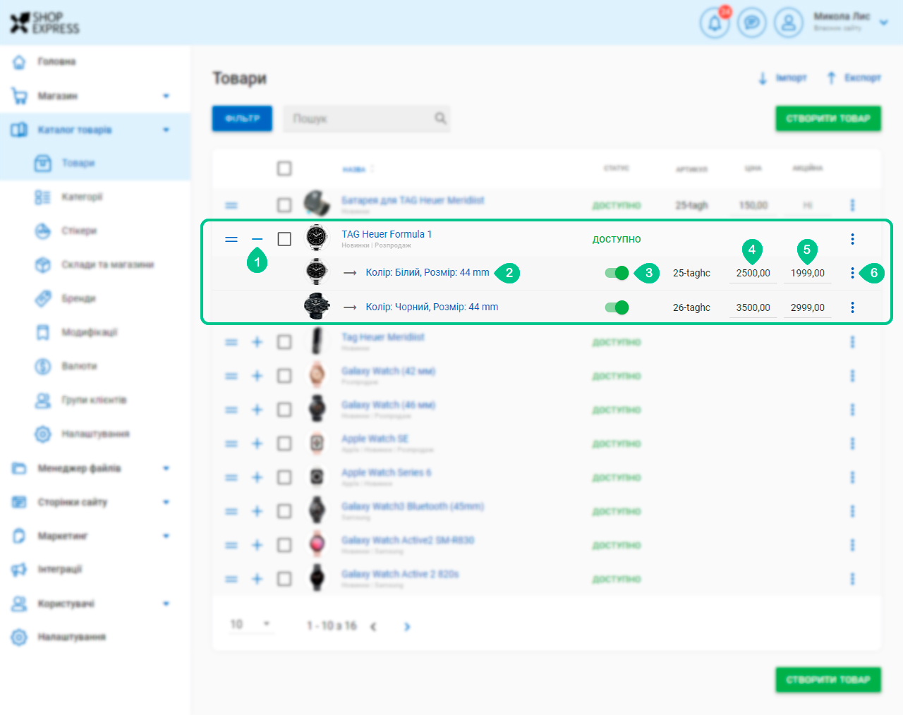
Task: Click drag handle for Батарея для TAG Heuer
Action: click(231, 205)
